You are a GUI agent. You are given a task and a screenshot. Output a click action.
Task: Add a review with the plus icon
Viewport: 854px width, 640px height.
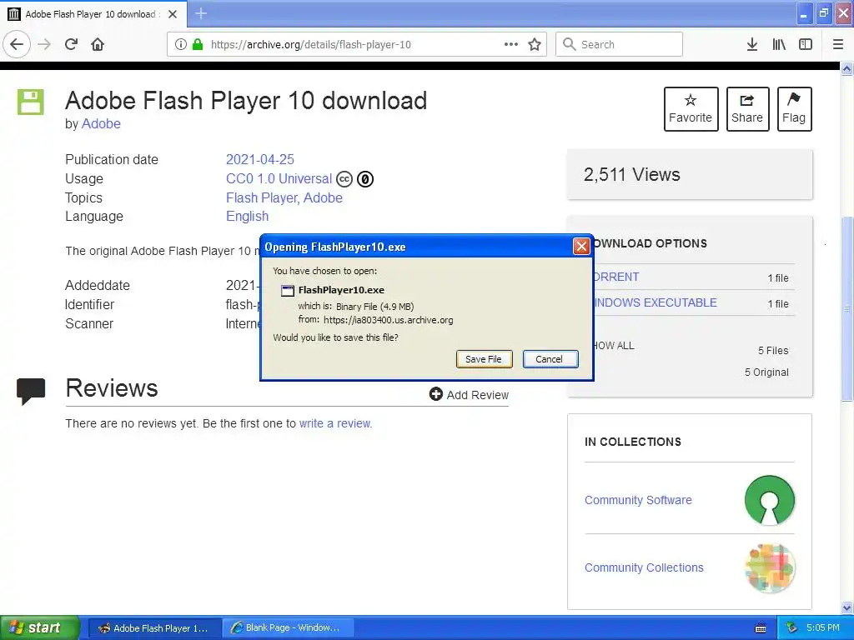click(435, 394)
